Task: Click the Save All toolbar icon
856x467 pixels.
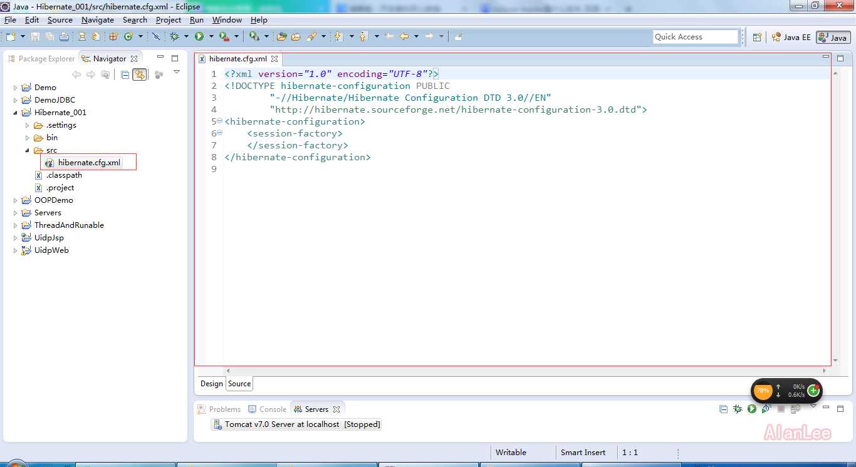Action: pos(50,36)
